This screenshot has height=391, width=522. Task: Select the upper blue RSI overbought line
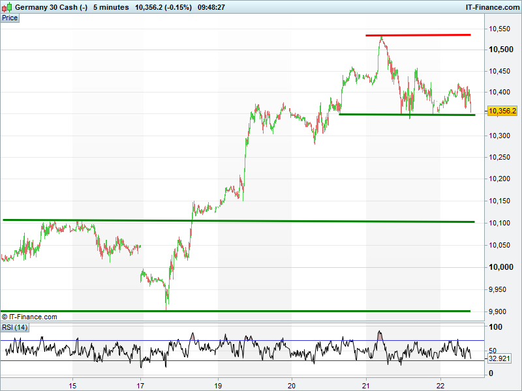point(242,340)
